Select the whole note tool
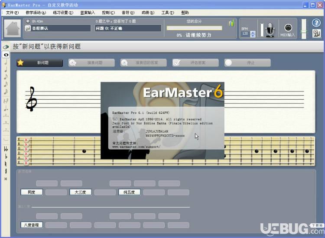The width and height of the screenshot is (325, 238). (x=6, y=55)
